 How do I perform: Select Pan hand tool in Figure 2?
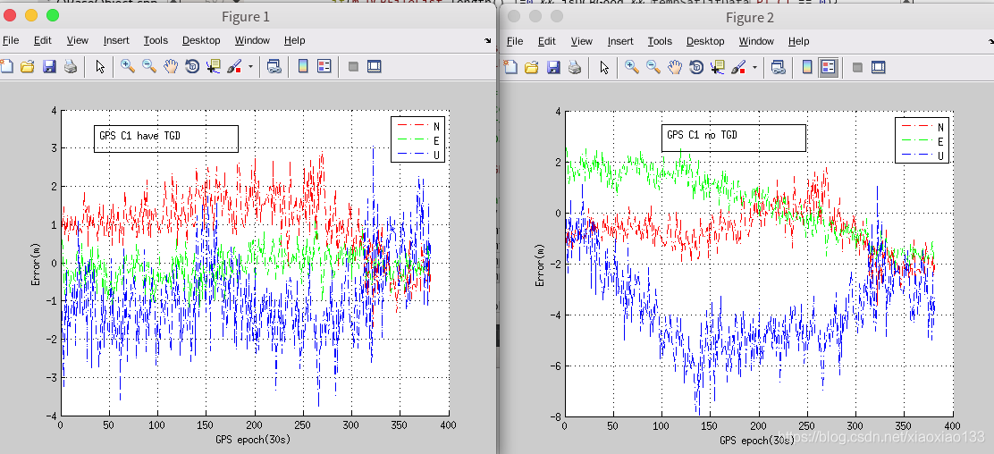[675, 66]
